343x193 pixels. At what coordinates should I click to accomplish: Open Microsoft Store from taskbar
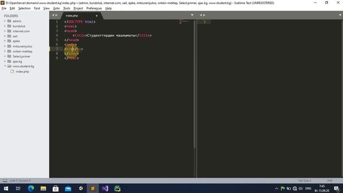[x=56, y=188]
